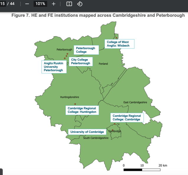
Task: Select Cambridge Regional College: Huntingdon label
Action: [82, 110]
